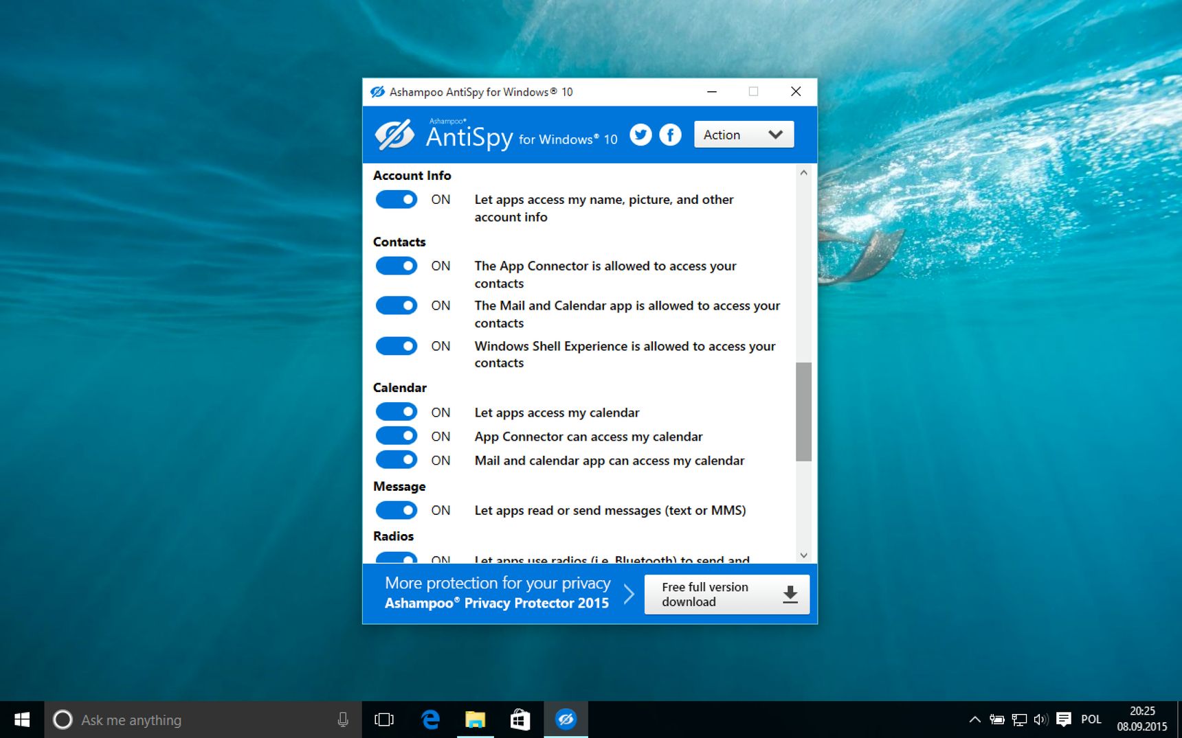The height and width of the screenshot is (738, 1182).
Task: Launch Microsoft Edge from the taskbar
Action: pyautogui.click(x=430, y=719)
